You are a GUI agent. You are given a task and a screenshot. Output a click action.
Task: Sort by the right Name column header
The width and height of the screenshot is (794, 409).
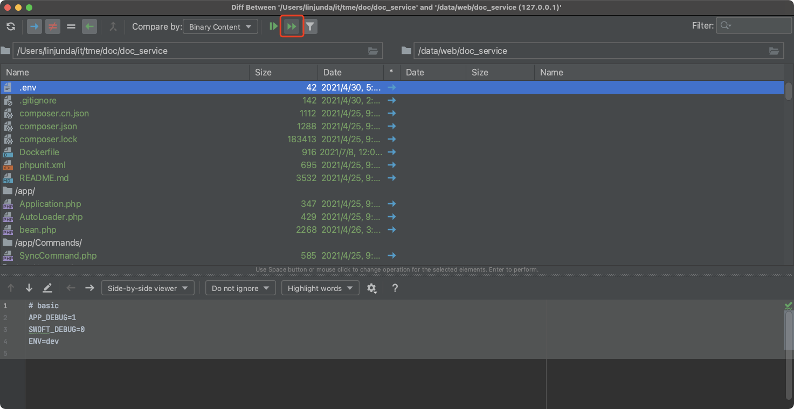[659, 72]
